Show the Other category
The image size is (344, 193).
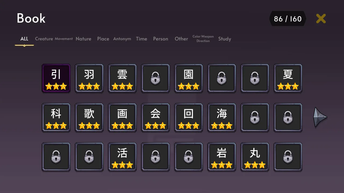pyautogui.click(x=181, y=39)
